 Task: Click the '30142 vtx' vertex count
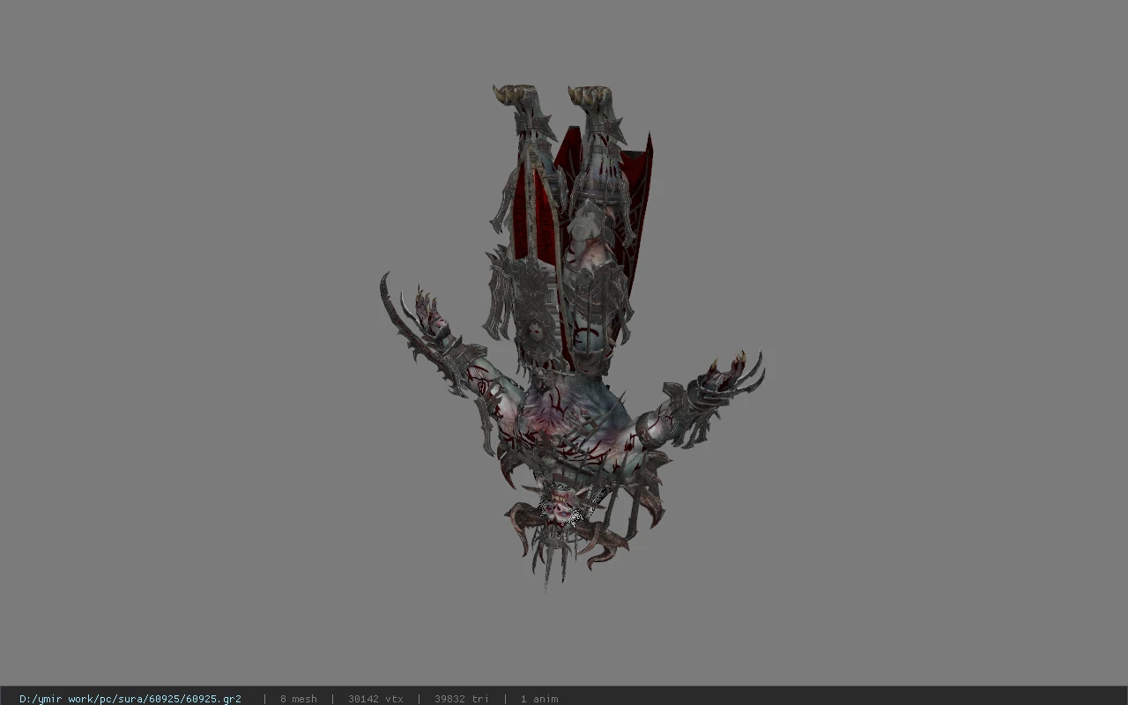tap(375, 699)
